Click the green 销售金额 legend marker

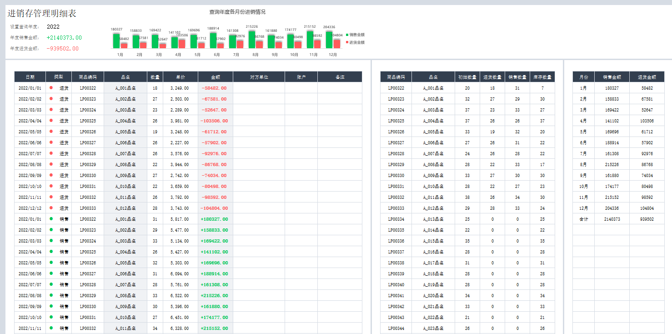tap(347, 35)
